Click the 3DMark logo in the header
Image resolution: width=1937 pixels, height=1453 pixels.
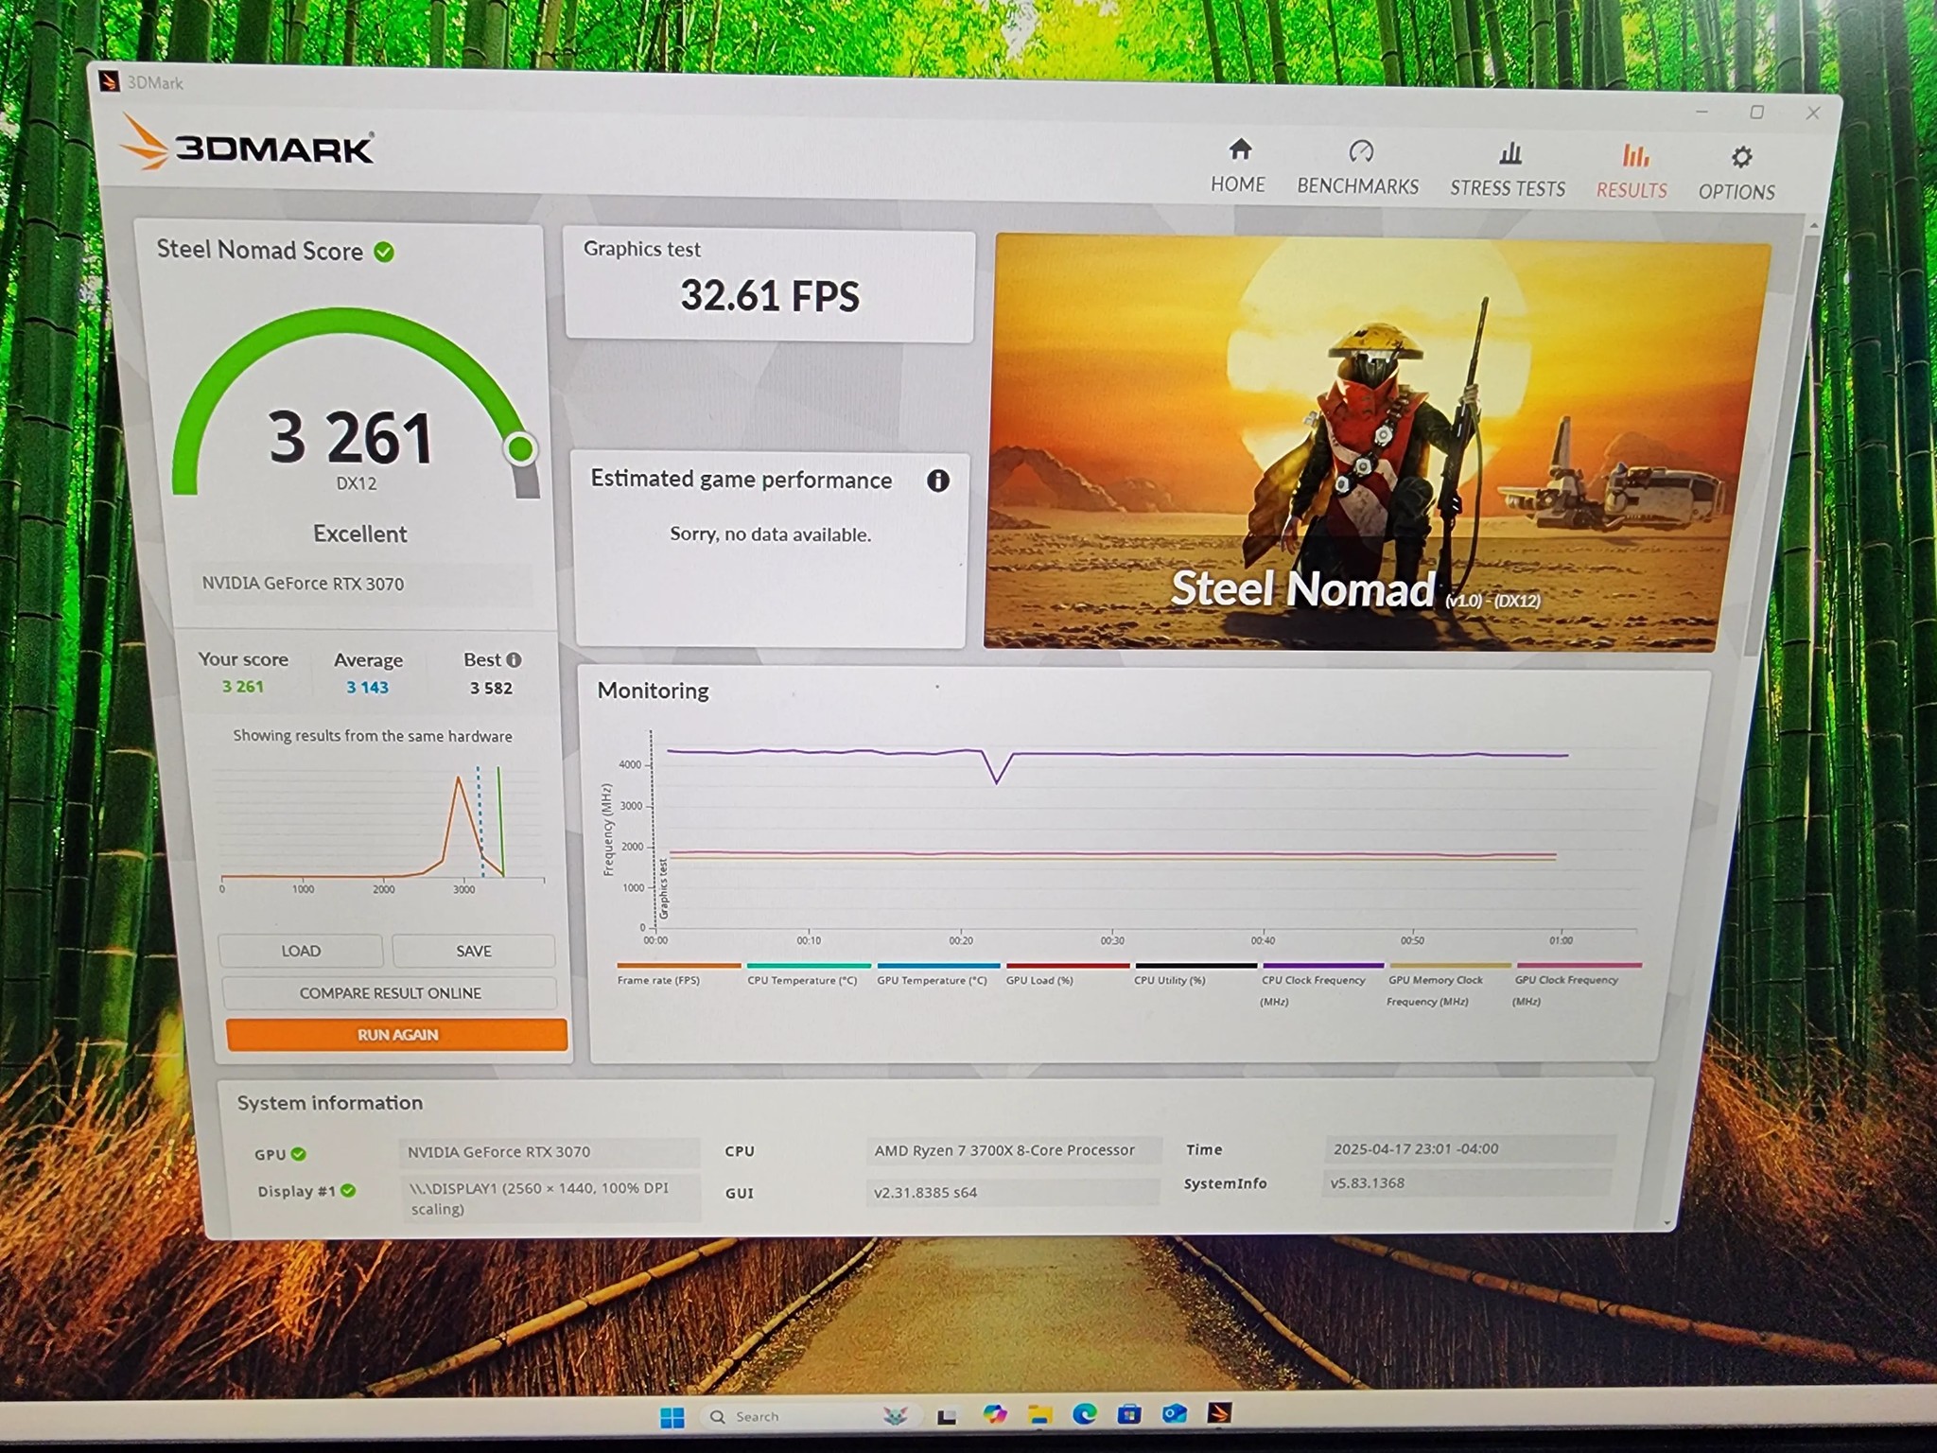248,144
